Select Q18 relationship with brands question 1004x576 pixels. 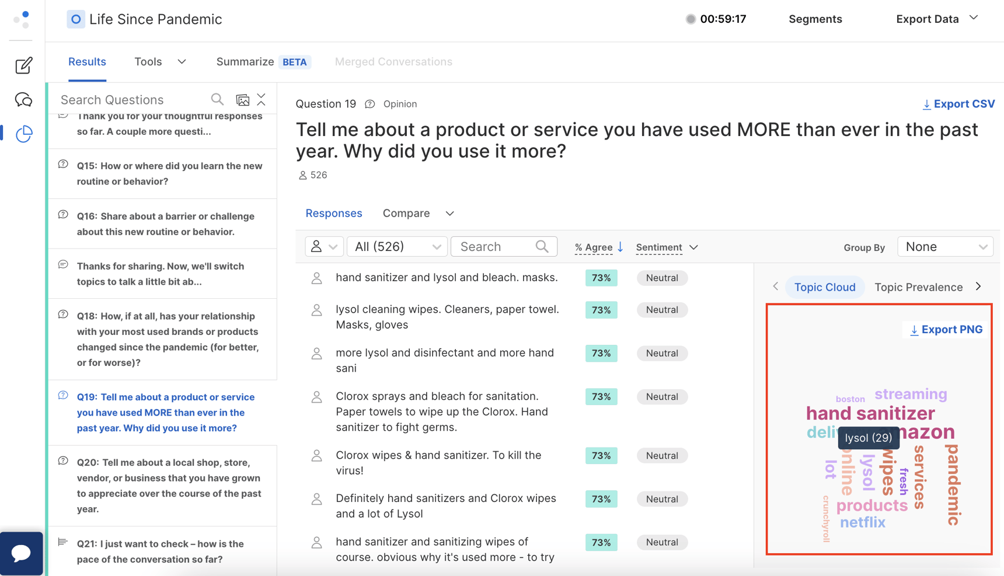[x=162, y=340]
